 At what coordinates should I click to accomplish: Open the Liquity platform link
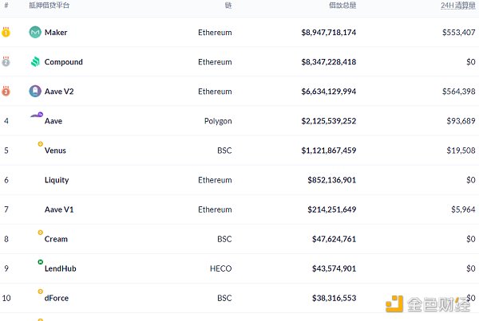pos(57,180)
